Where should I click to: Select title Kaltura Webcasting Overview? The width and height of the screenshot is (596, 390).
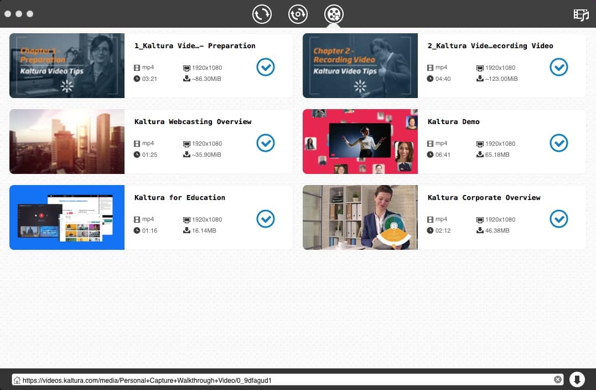[193, 122]
